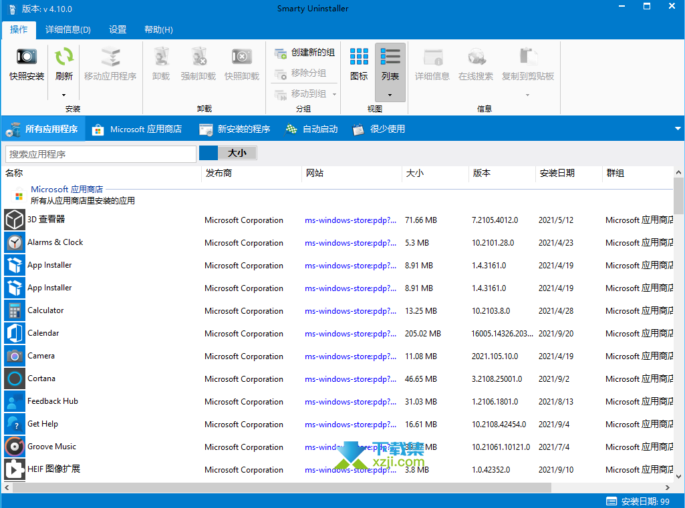Click the 移动应用程序 toolbar icon
This screenshot has height=508, width=685.
click(110, 57)
